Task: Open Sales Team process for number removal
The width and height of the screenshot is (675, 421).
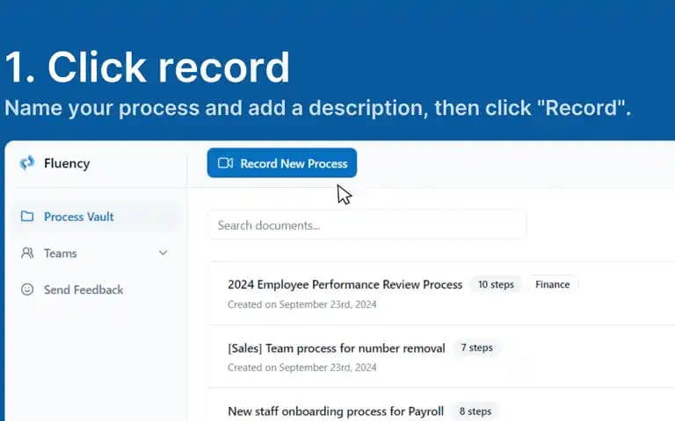Action: (x=337, y=348)
